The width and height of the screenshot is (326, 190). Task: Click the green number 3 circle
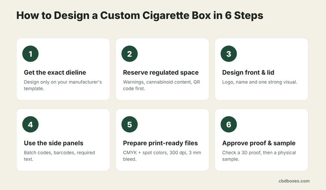click(x=229, y=54)
